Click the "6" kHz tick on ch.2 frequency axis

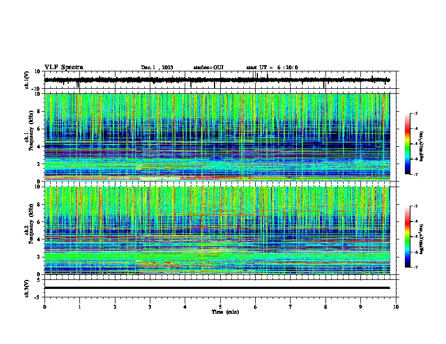39,222
